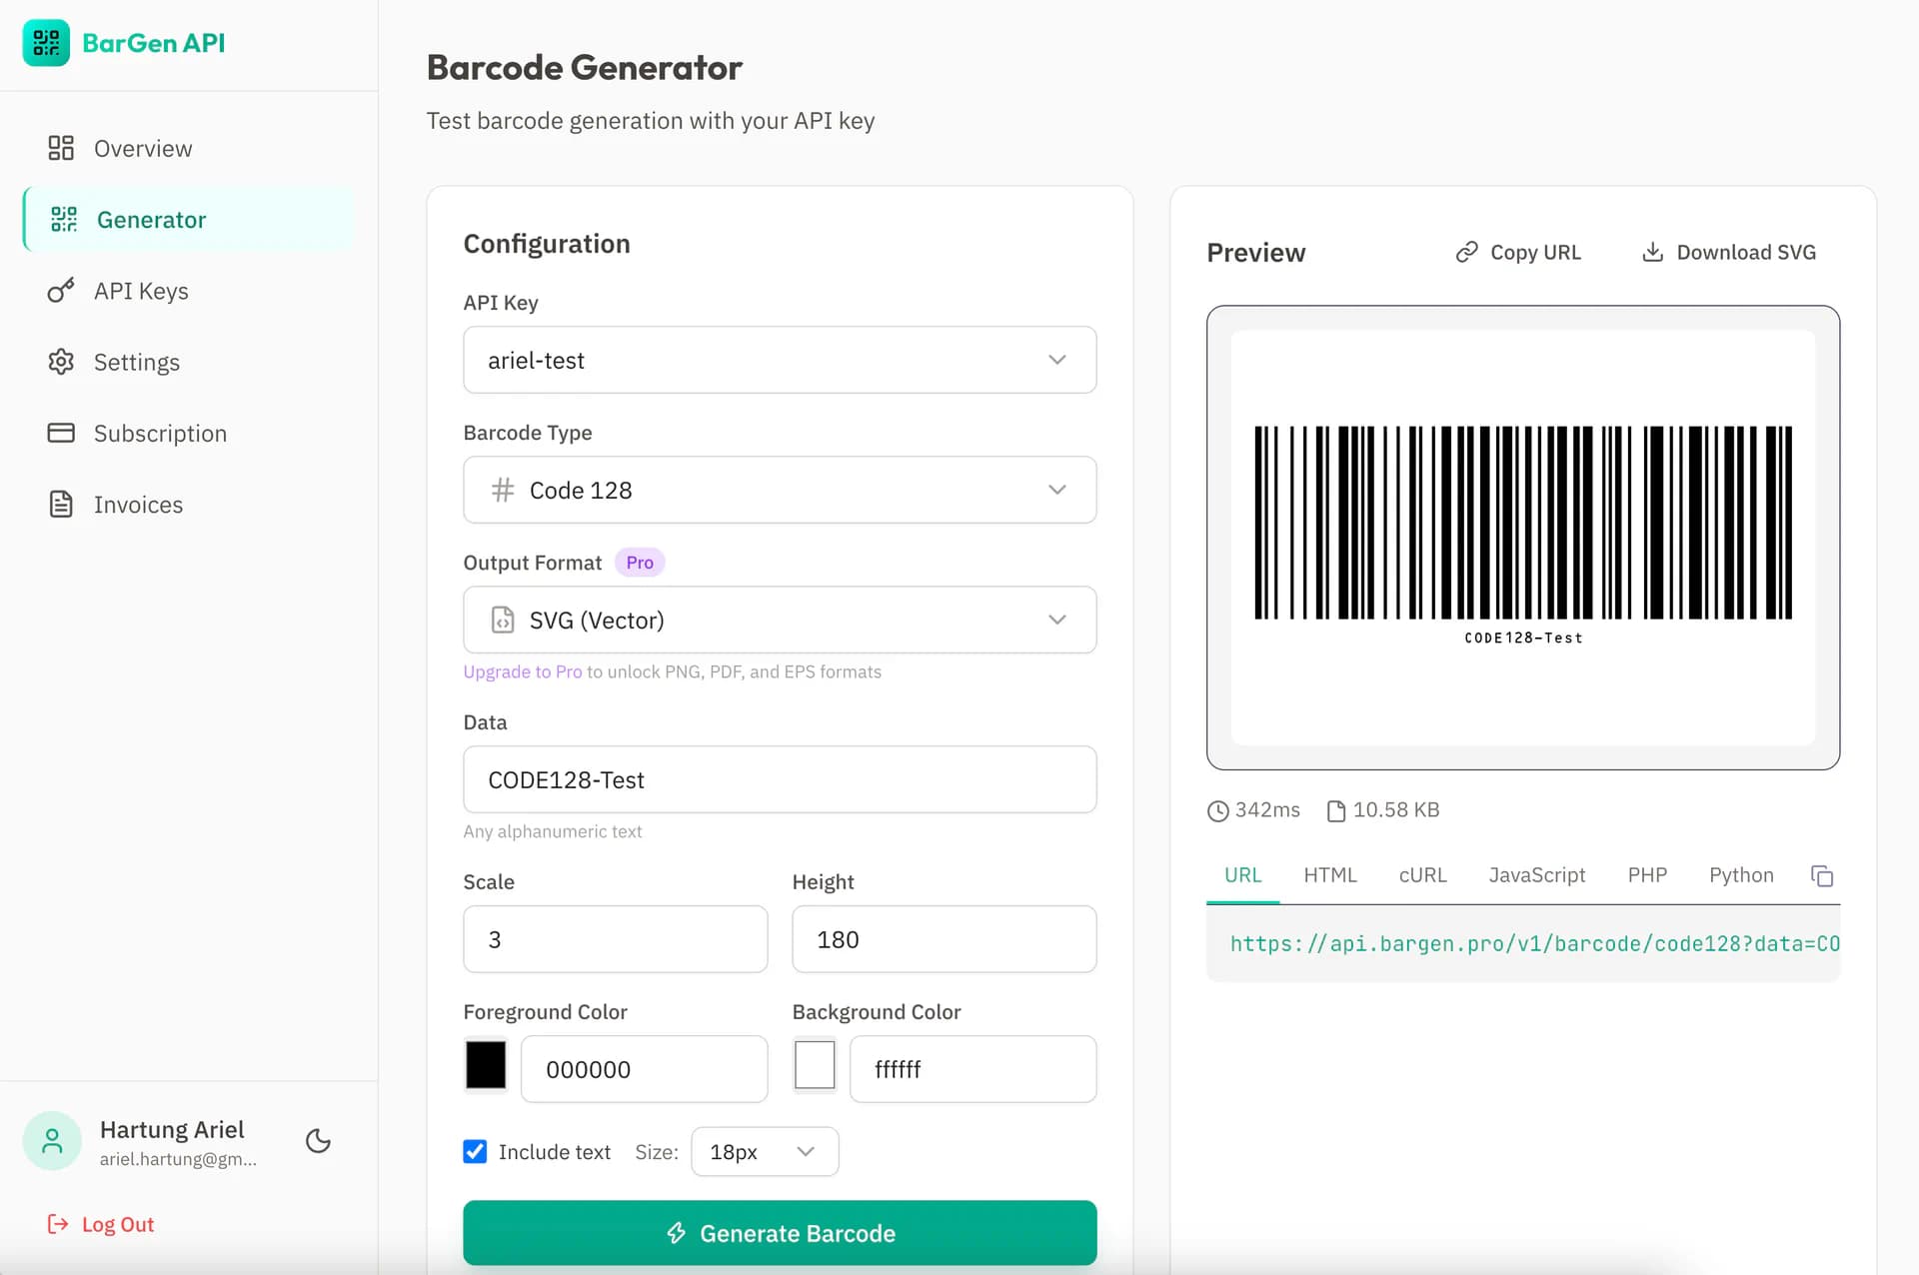Click the file icon next to 10.58 KB
This screenshot has height=1275, width=1919.
[x=1336, y=811]
